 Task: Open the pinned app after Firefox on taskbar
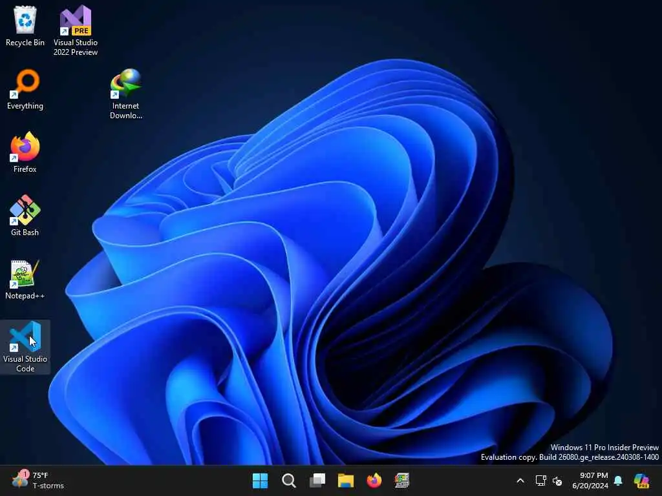click(402, 480)
